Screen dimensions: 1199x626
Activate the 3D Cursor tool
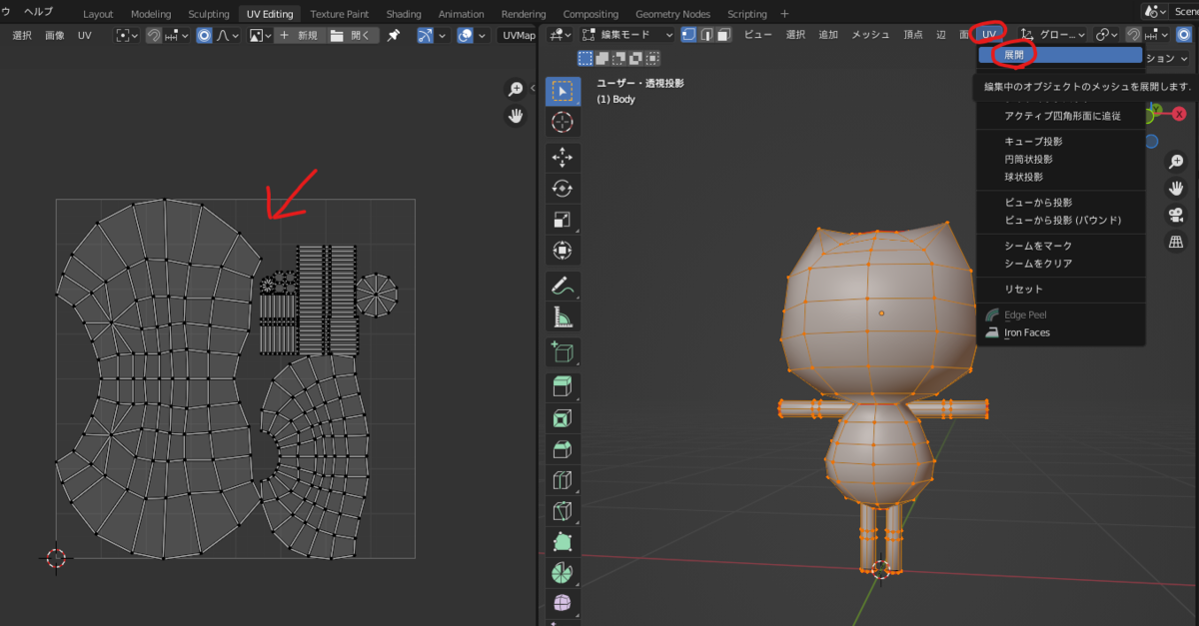tap(563, 122)
